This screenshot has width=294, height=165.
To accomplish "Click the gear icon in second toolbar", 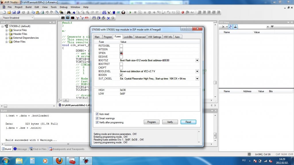I will click(x=113, y=18).
